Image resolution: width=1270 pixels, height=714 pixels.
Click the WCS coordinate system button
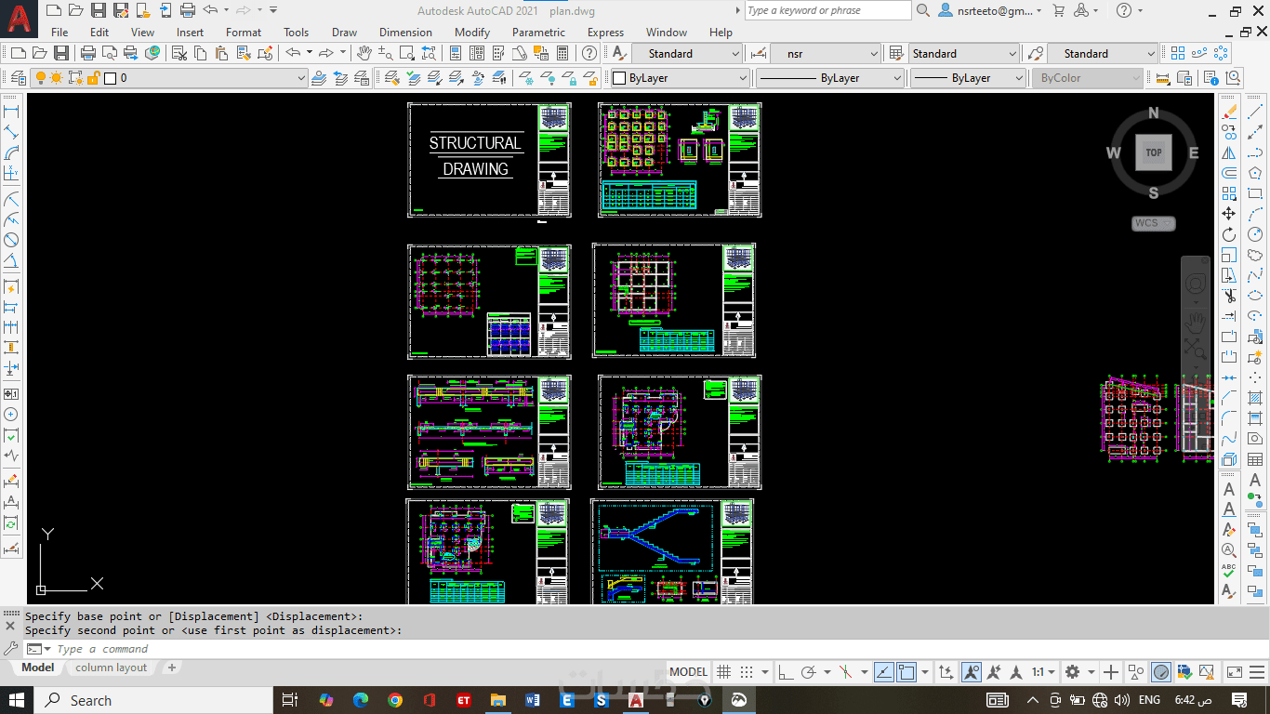coord(1154,223)
